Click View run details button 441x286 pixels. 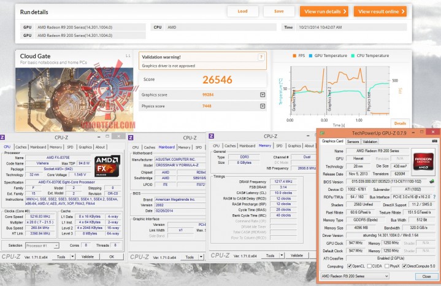coord(324,12)
